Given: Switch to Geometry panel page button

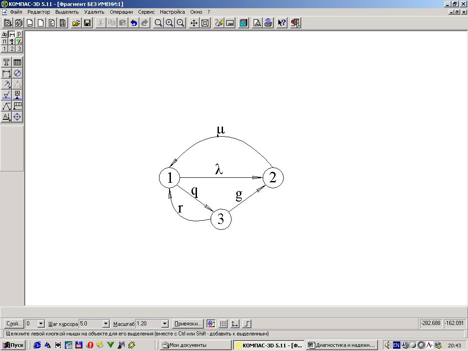Looking at the screenshot, I should click(5, 34).
